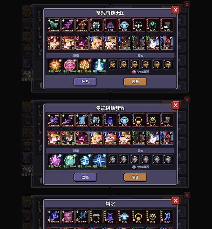Viewport: 212px width, 229px height.
Task: Select purple treble clef skill in 常规辅助琴牧
Action: click(55, 160)
